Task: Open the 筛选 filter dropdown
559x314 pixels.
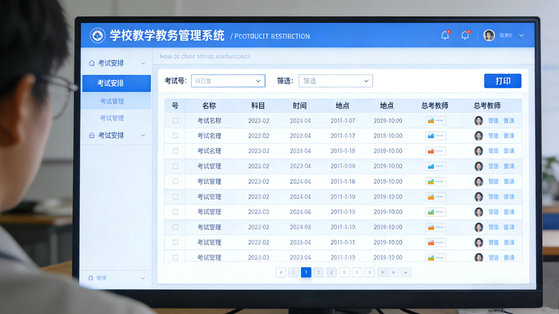Action: [x=335, y=81]
